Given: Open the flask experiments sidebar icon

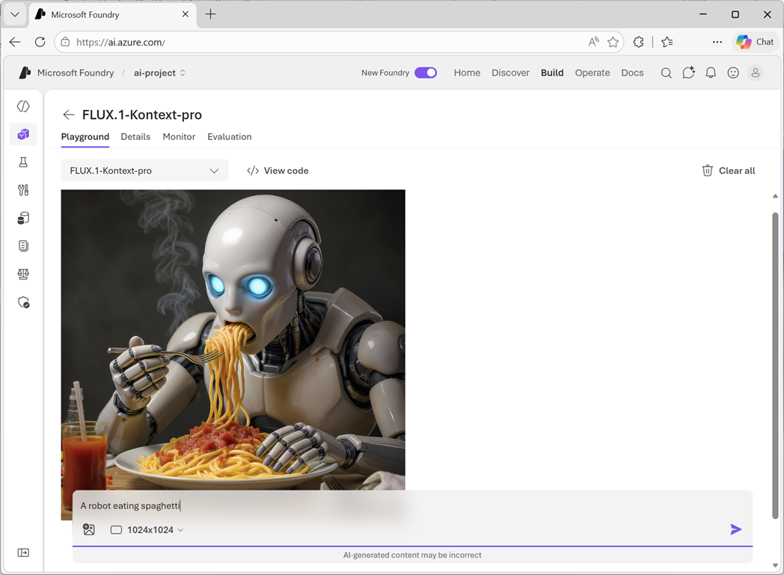Looking at the screenshot, I should coord(23,162).
